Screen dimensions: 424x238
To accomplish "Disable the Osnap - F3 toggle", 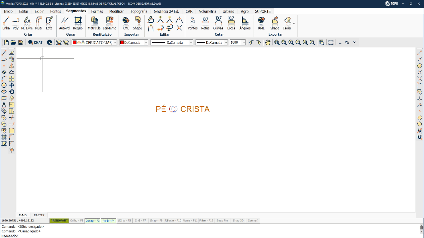I will click(x=92, y=220).
